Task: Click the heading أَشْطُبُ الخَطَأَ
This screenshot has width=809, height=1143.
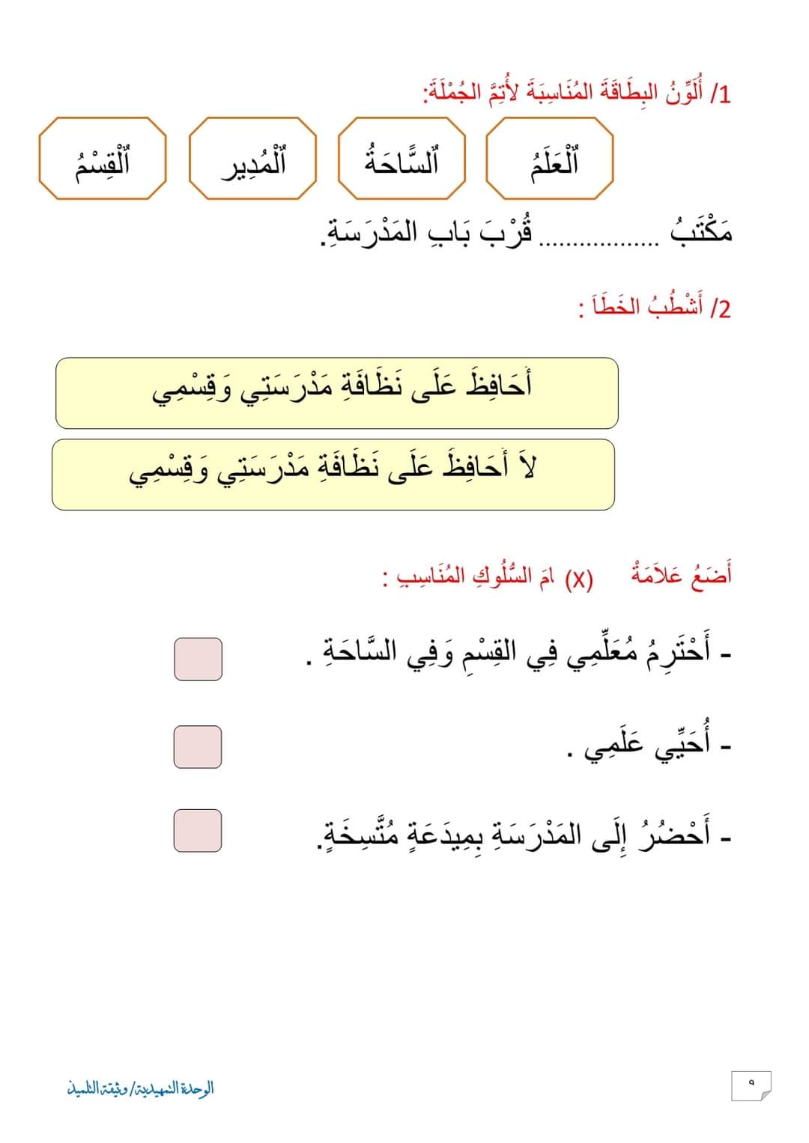Action: point(654,308)
